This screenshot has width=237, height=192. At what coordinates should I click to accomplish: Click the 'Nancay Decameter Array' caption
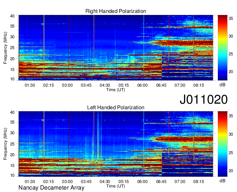[x=51, y=188]
